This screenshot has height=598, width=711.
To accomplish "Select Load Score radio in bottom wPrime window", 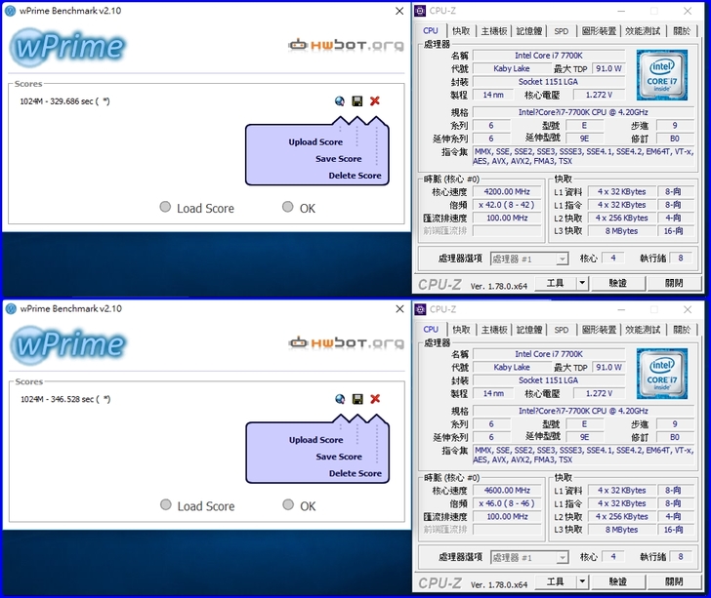I will tap(165, 504).
